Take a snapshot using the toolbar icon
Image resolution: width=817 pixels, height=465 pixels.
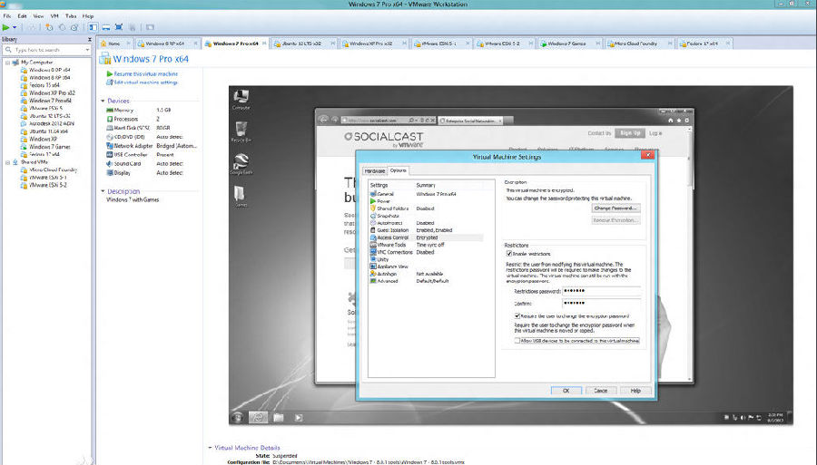coord(49,27)
